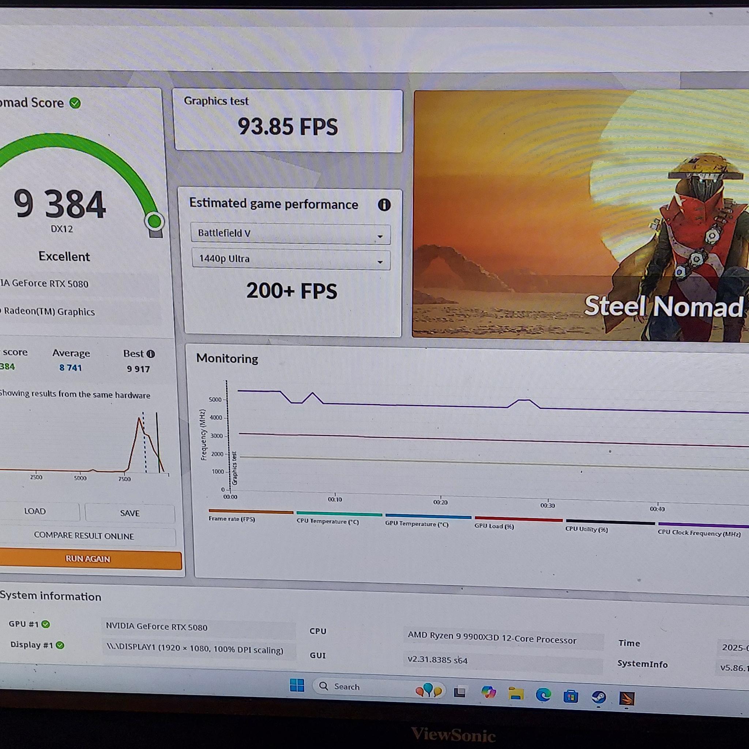The image size is (749, 749).
Task: Click the green check next to GPU #1
Action: tap(46, 624)
